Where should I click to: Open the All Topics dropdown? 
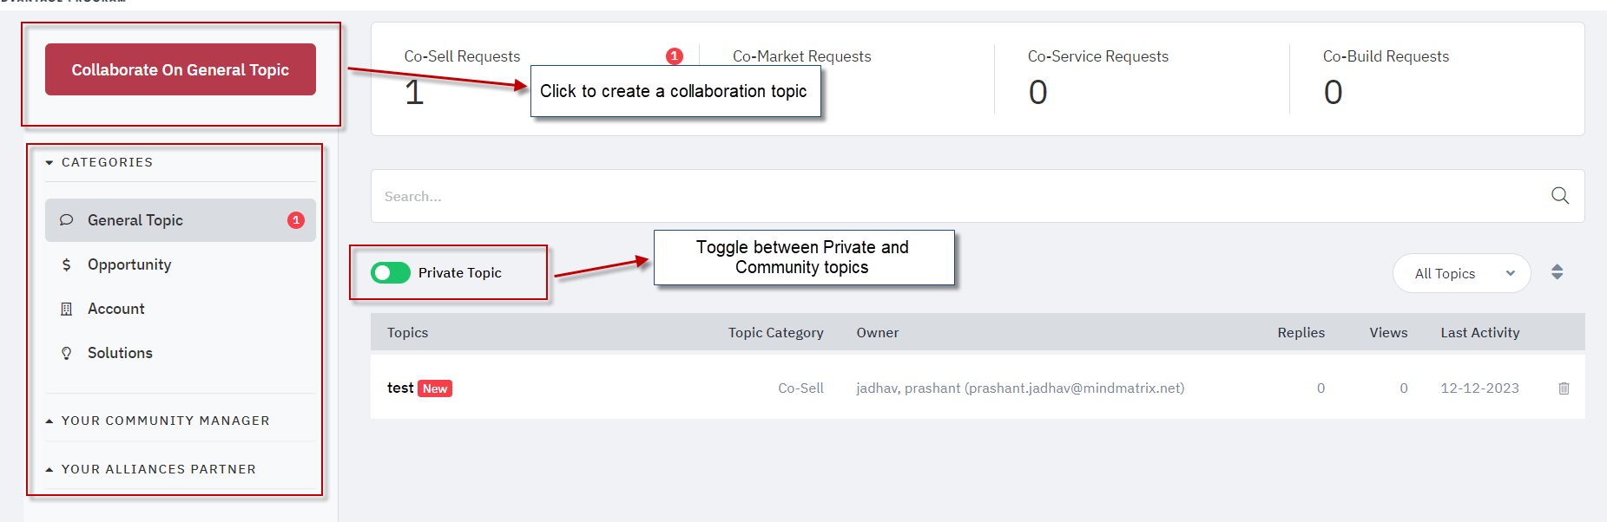1461,273
